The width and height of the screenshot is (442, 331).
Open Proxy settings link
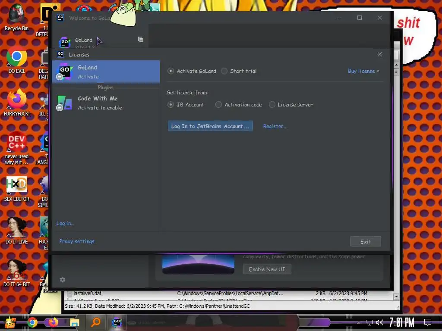coord(77,241)
